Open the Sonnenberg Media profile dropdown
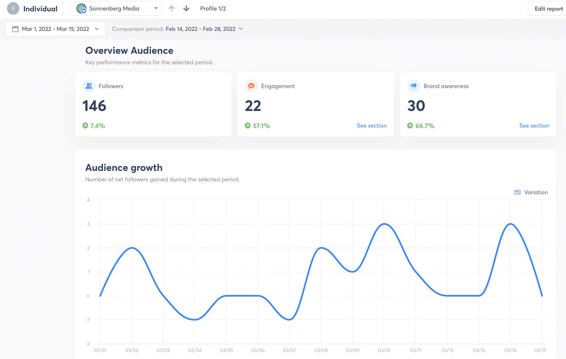The height and width of the screenshot is (359, 566). (156, 8)
